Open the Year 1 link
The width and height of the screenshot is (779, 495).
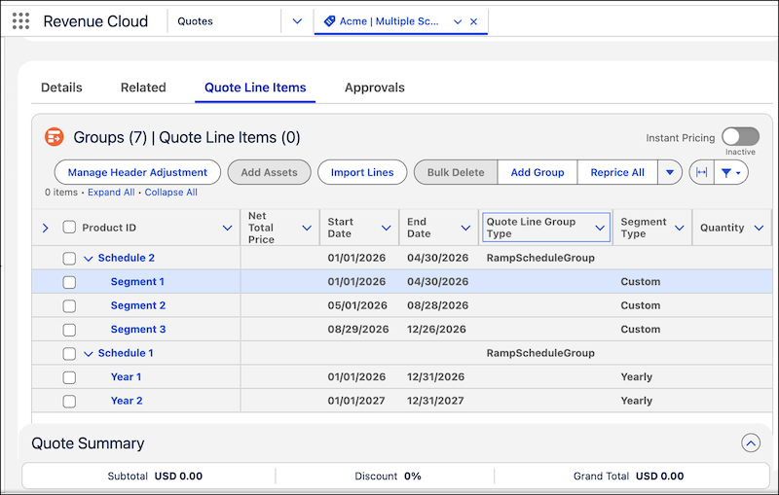126,377
